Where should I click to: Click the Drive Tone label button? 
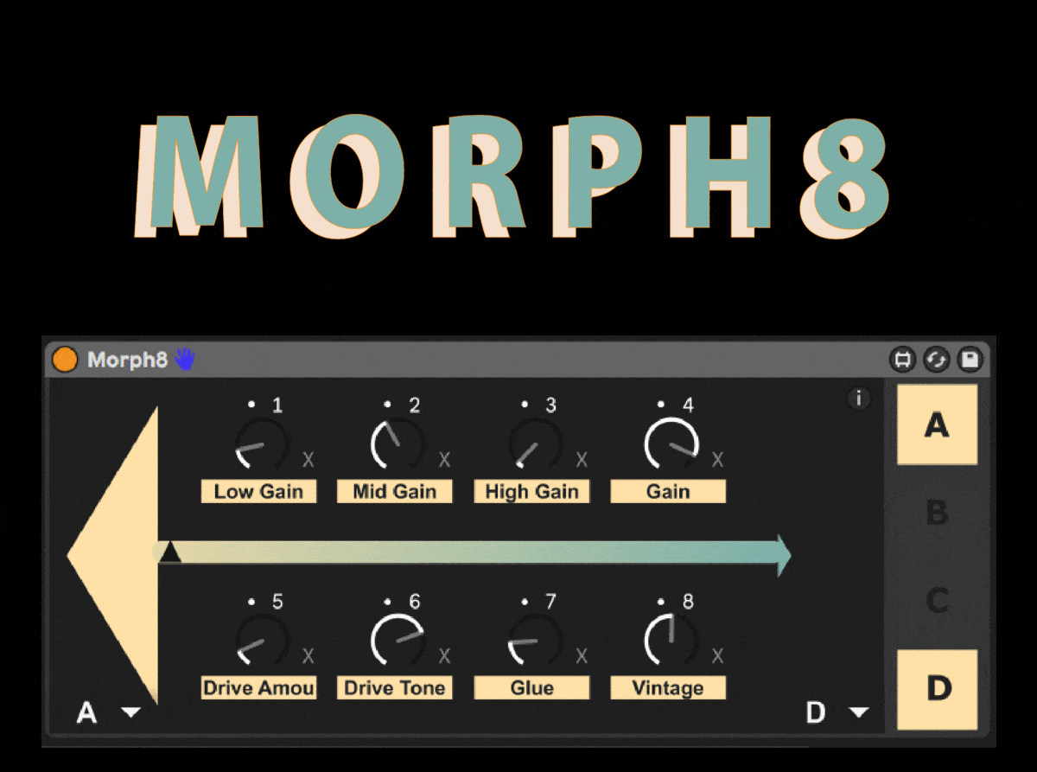[x=394, y=688]
